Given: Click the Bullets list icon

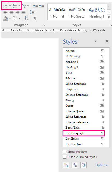Looking at the screenshot, I should 5,5.
